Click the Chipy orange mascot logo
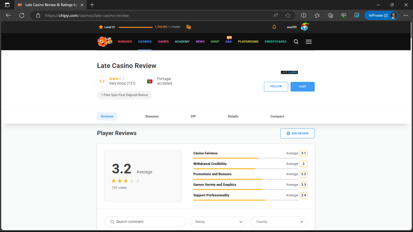 click(105, 42)
